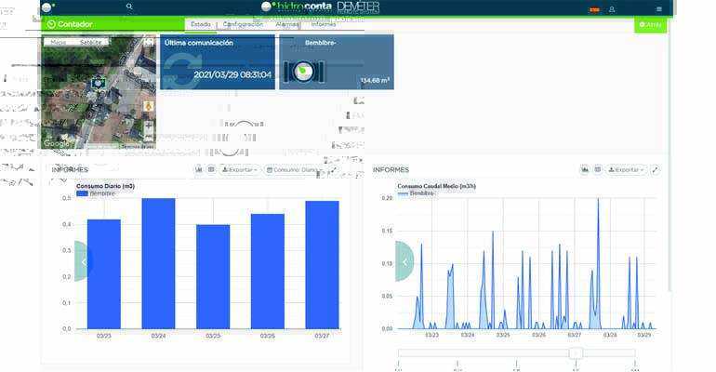The image size is (716, 372).
Task: Click the Contador section icon
Action: (x=51, y=24)
